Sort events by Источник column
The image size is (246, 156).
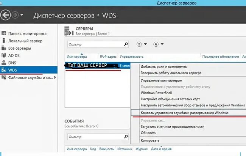point(125,149)
